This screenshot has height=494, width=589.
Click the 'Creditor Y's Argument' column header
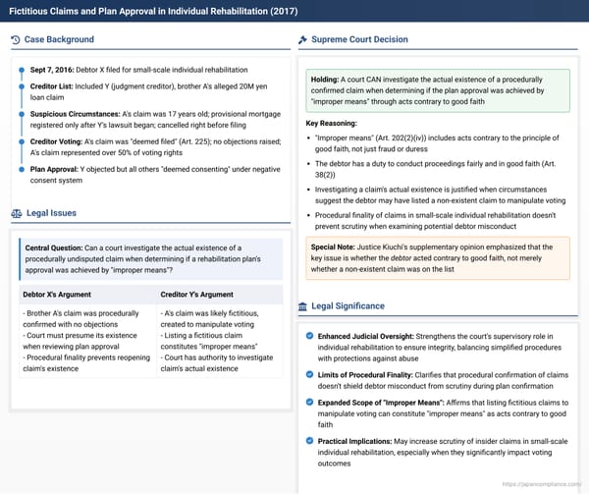point(197,295)
